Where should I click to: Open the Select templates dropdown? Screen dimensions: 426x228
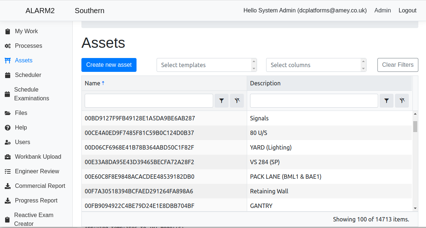point(207,65)
